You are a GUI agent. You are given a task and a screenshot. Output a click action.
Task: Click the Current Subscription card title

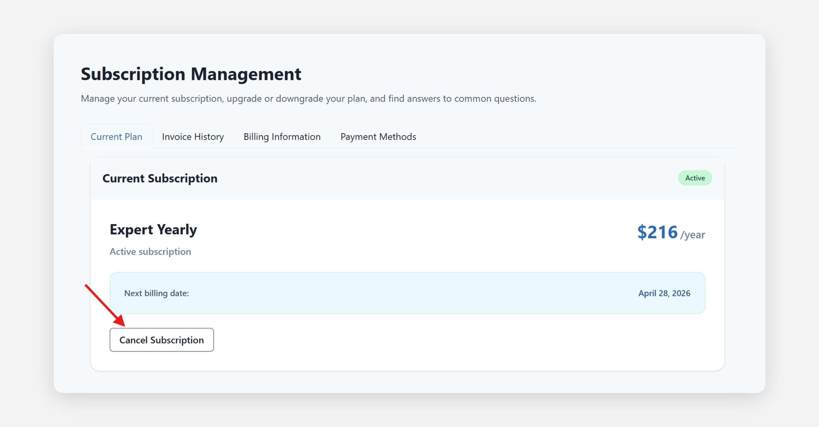160,178
